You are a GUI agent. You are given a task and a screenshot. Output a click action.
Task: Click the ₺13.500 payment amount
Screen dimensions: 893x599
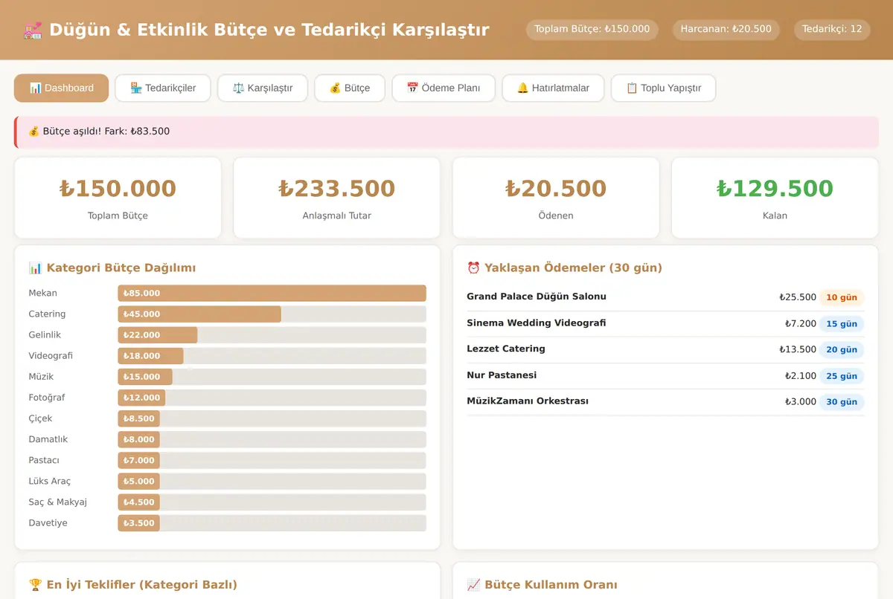(798, 349)
